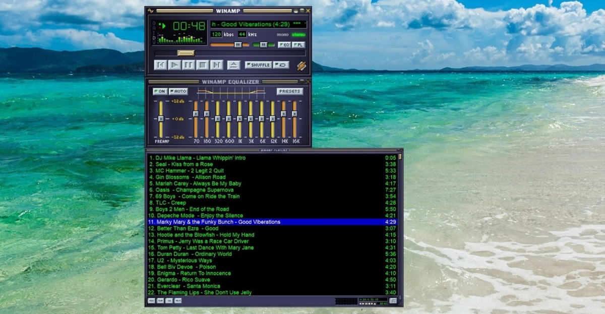Open the Winamp main menu icon in title bar
Image resolution: width=605 pixels, height=314 pixels.
pos(150,10)
